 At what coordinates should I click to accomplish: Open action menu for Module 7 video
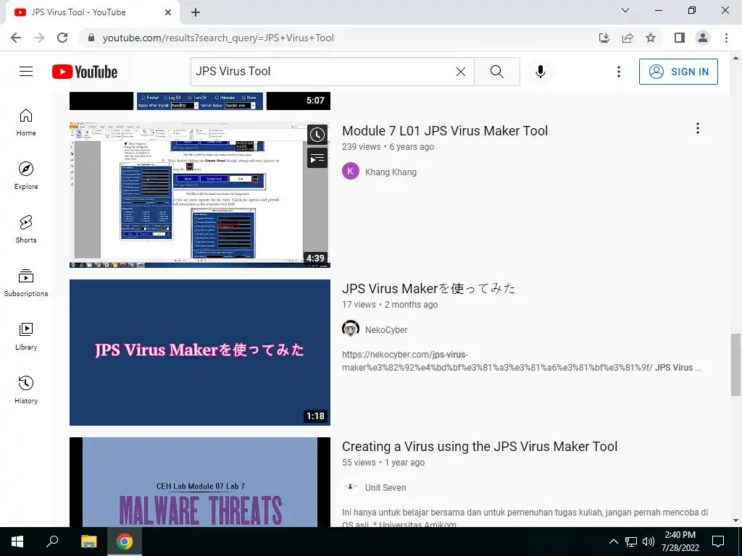(698, 128)
